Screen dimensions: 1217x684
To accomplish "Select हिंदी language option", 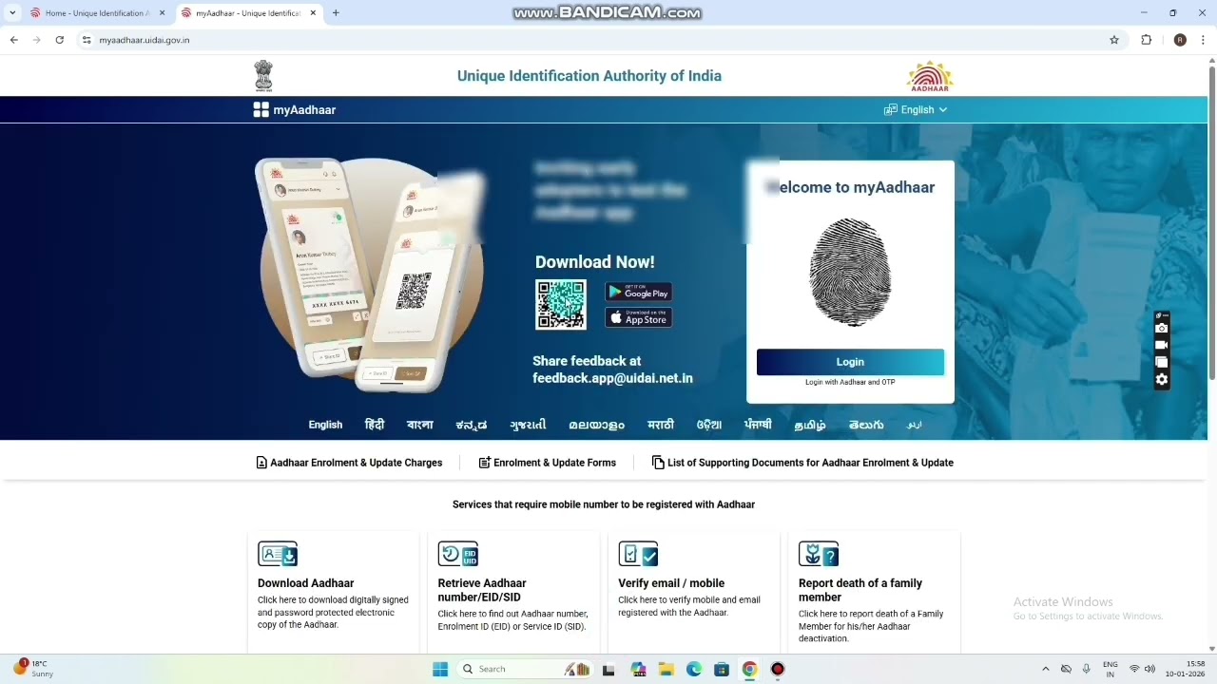I will [375, 425].
